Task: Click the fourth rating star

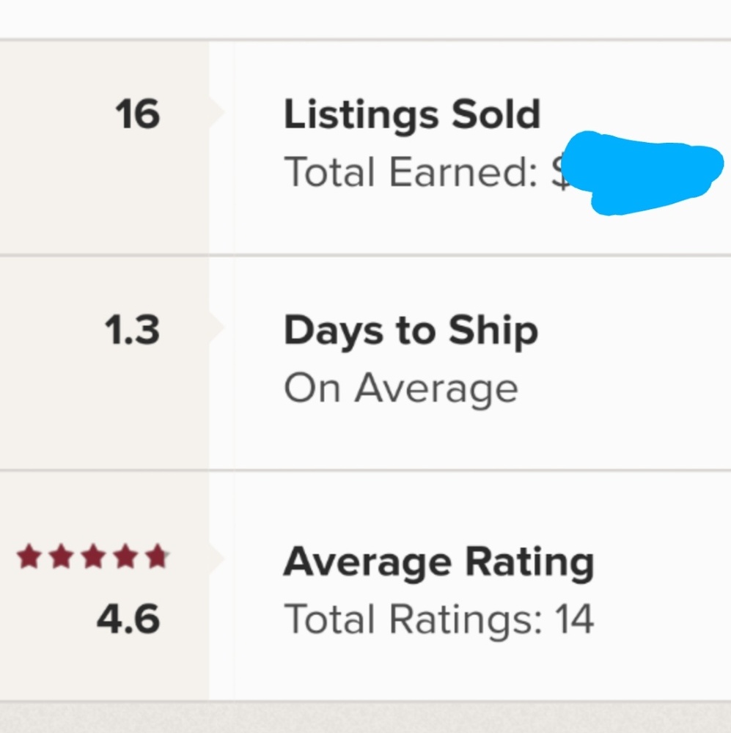Action: point(124,558)
